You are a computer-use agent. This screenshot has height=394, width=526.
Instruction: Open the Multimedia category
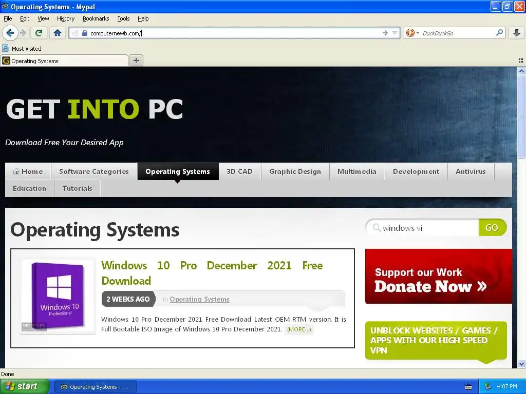tap(356, 171)
